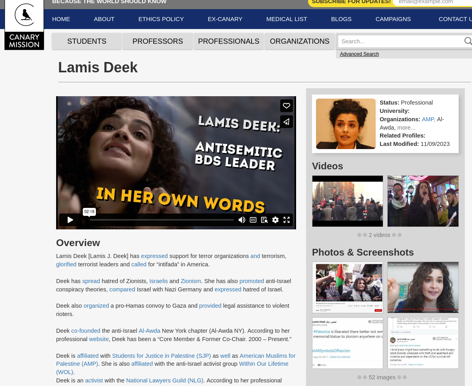472x386 pixels.
Task: Open the CAMPAIGNS menu item
Action: point(393,19)
